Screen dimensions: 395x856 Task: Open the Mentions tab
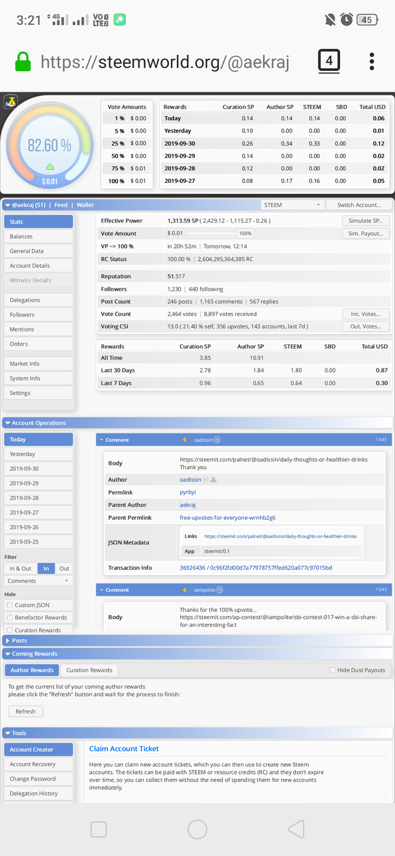38,330
